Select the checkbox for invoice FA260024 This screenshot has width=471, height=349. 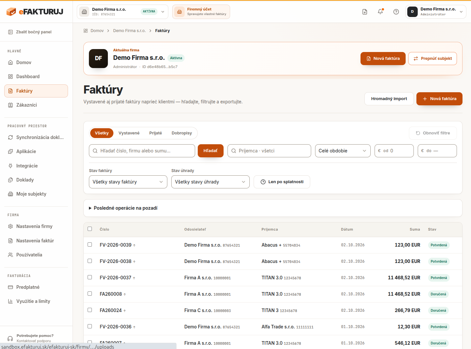pyautogui.click(x=90, y=310)
